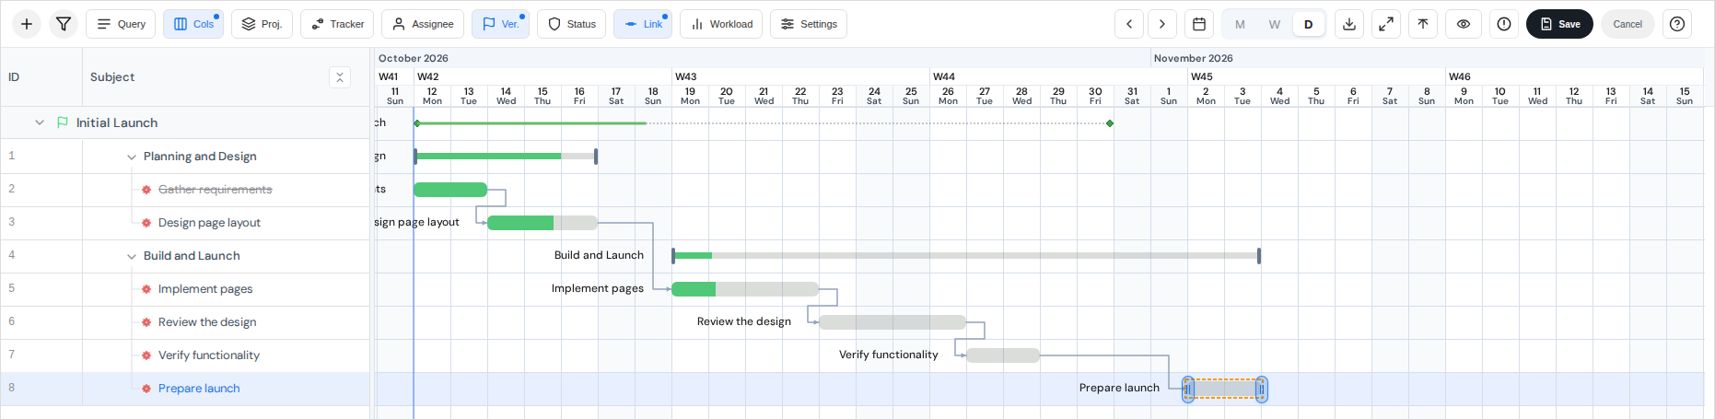The image size is (1715, 419).
Task: Click the Verify functionality gray bar
Action: pos(1003,355)
